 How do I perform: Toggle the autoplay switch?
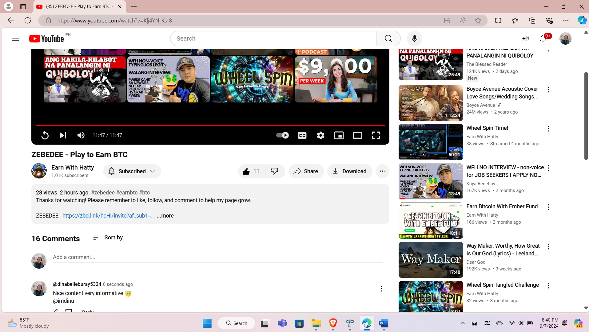282,135
